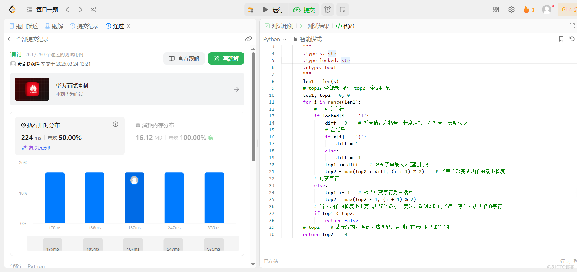The image size is (577, 272).
Task: Open the 华为面试冲刺 banner
Action: click(x=127, y=89)
